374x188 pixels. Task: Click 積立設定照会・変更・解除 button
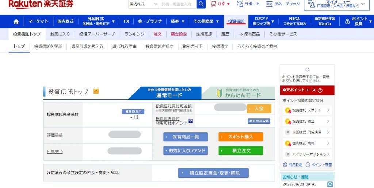click(213, 173)
